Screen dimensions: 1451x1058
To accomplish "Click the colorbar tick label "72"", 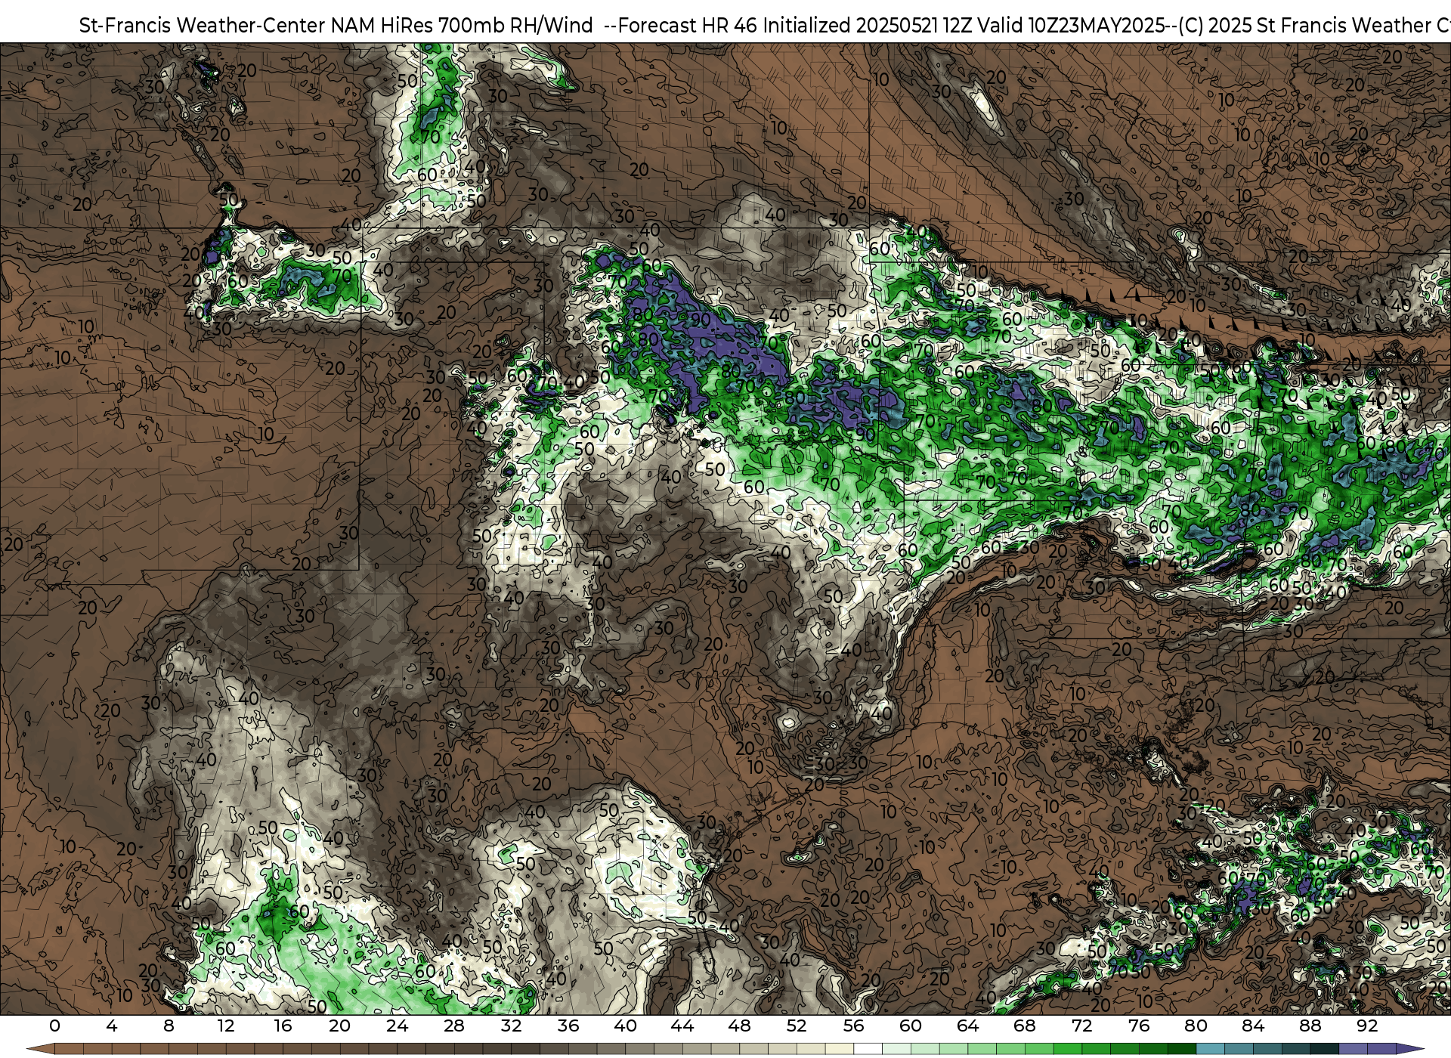I will pos(1081,1026).
